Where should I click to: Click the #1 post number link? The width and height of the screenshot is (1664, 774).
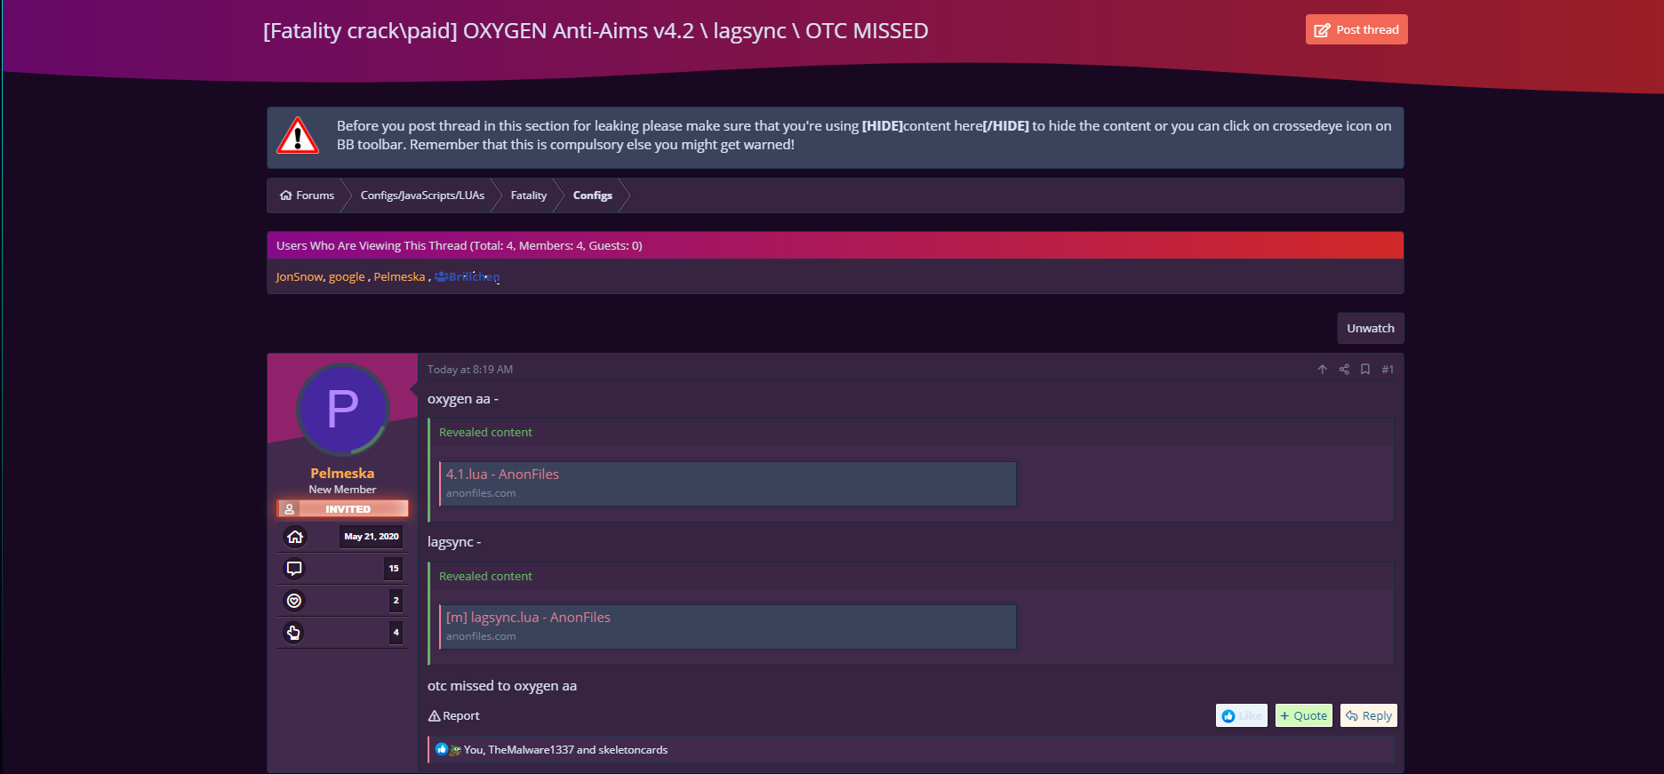point(1388,370)
